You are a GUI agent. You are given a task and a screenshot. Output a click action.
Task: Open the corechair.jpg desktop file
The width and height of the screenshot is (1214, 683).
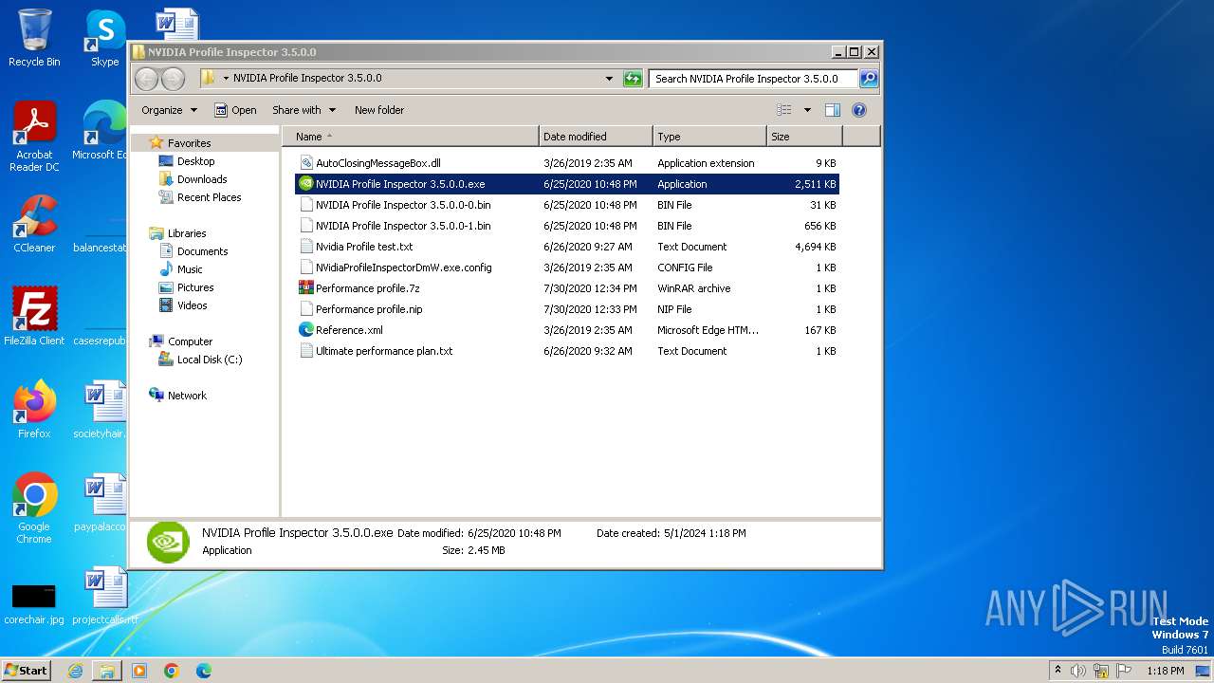click(34, 603)
